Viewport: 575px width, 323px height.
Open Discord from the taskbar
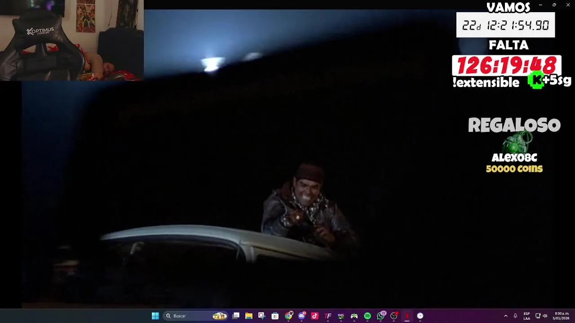pyautogui.click(x=301, y=316)
